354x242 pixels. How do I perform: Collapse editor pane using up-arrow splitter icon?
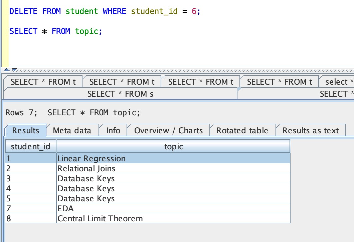pos(6,70)
